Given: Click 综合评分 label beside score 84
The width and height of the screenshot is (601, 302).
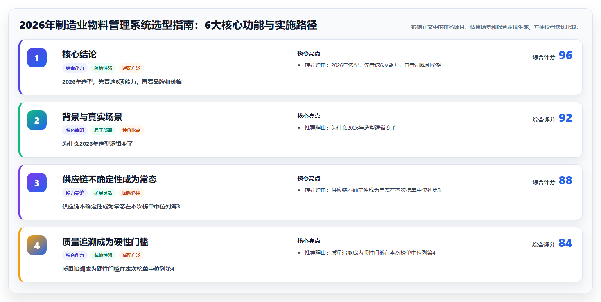Looking at the screenshot, I should [x=544, y=245].
